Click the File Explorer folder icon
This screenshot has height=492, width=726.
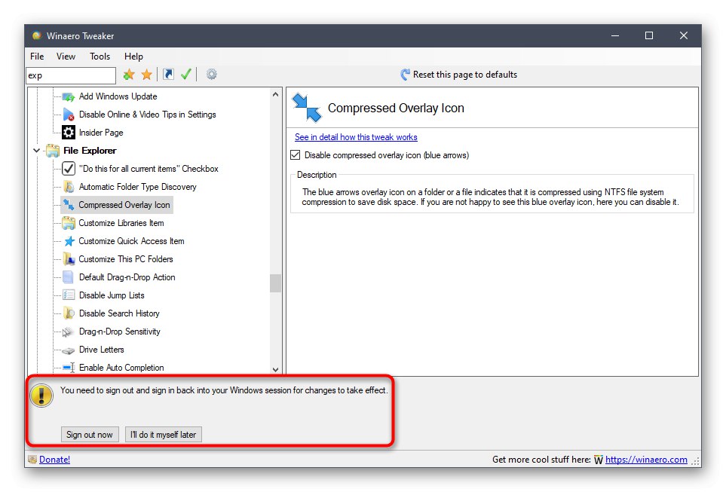coord(53,151)
